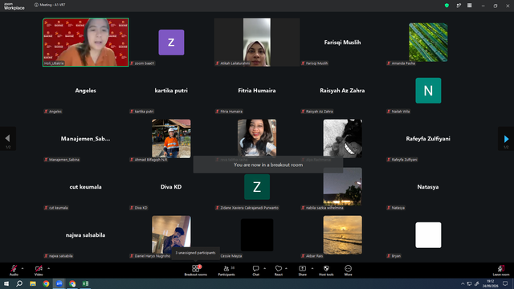The height and width of the screenshot is (289, 514).
Task: Click Raisyah Az Zahra tile name
Action: pos(342,91)
